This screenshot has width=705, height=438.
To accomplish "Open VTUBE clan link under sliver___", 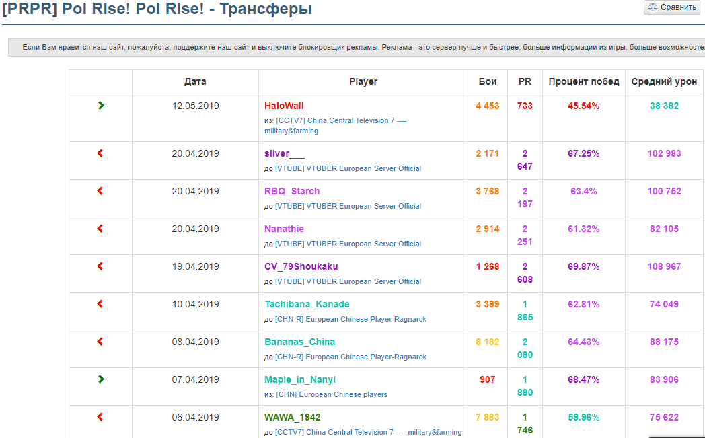I will tap(348, 168).
